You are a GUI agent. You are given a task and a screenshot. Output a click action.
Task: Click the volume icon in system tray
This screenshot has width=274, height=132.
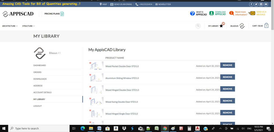point(243,129)
